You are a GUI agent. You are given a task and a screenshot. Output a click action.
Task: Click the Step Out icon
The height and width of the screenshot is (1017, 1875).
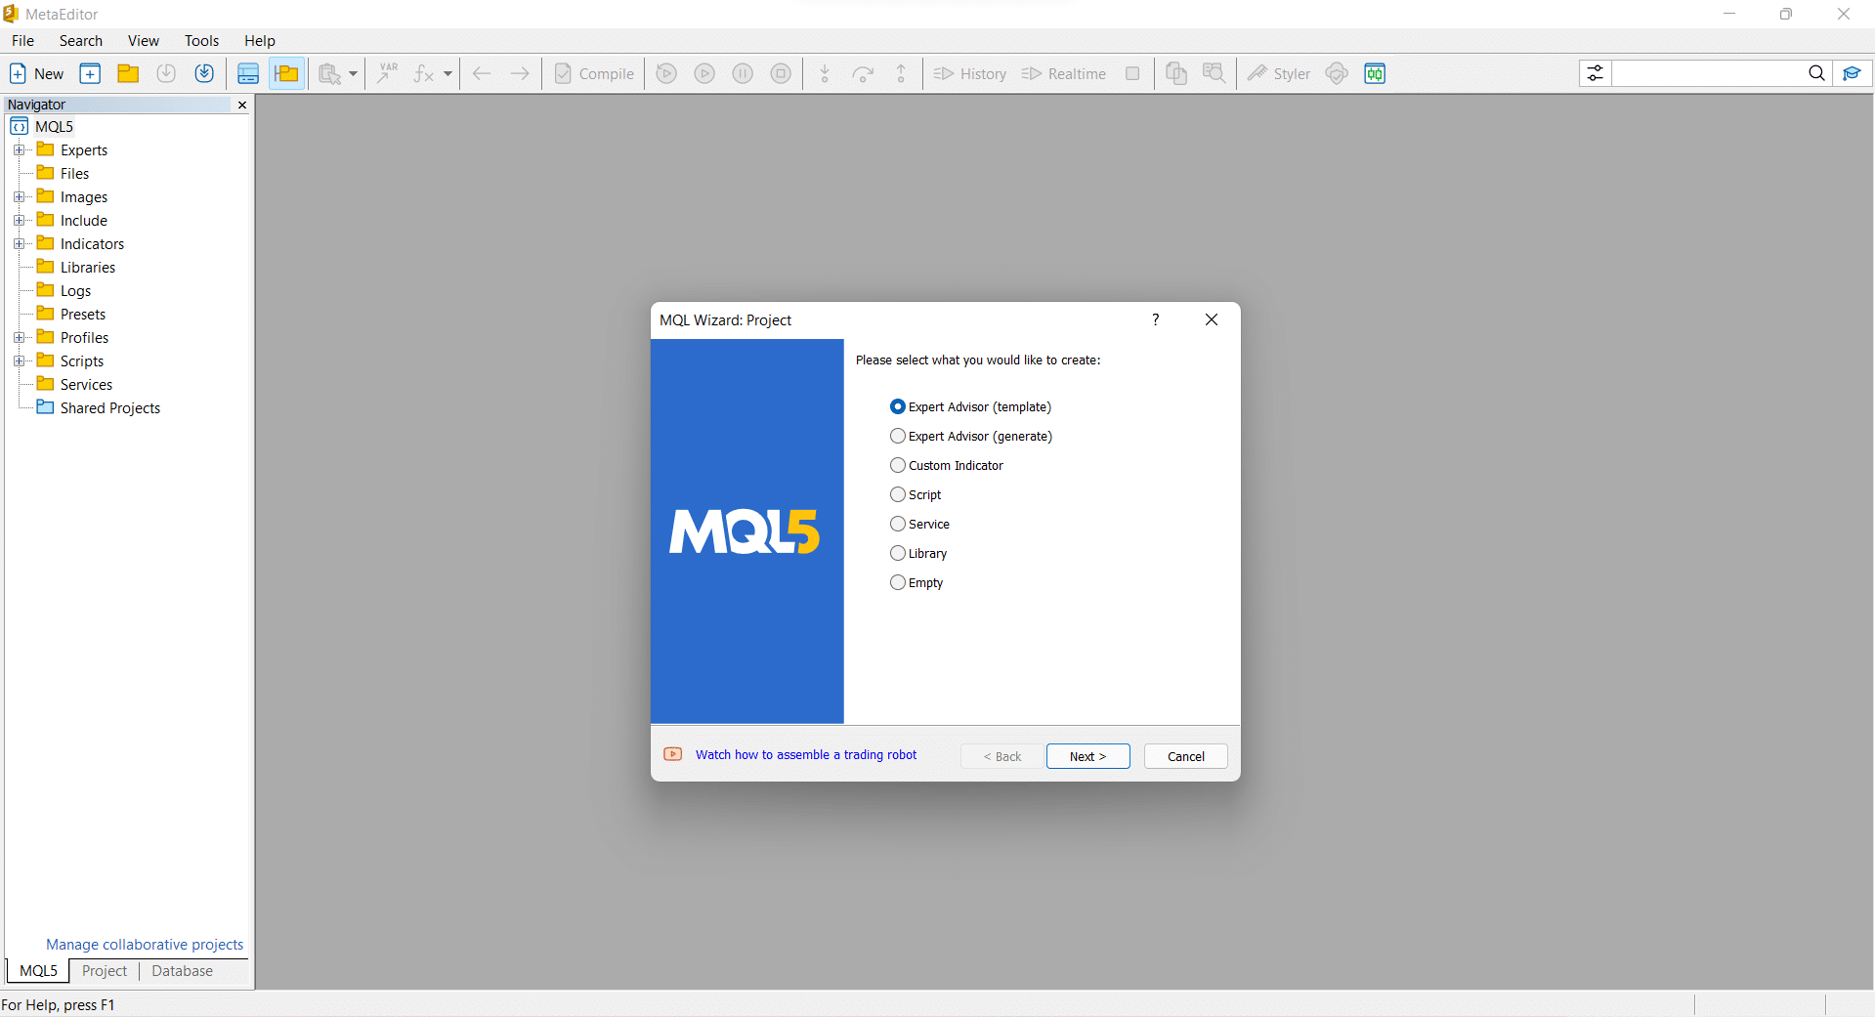(901, 73)
